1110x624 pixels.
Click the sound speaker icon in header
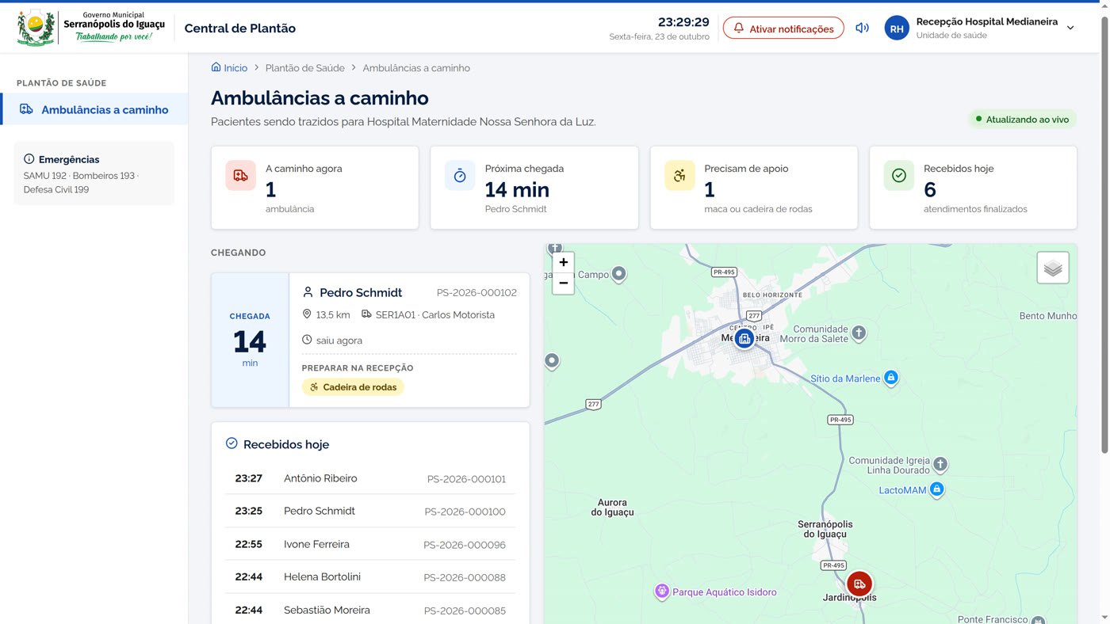862,29
